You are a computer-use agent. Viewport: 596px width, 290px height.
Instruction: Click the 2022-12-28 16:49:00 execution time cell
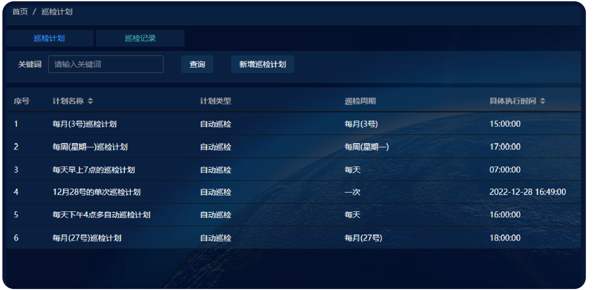click(527, 192)
